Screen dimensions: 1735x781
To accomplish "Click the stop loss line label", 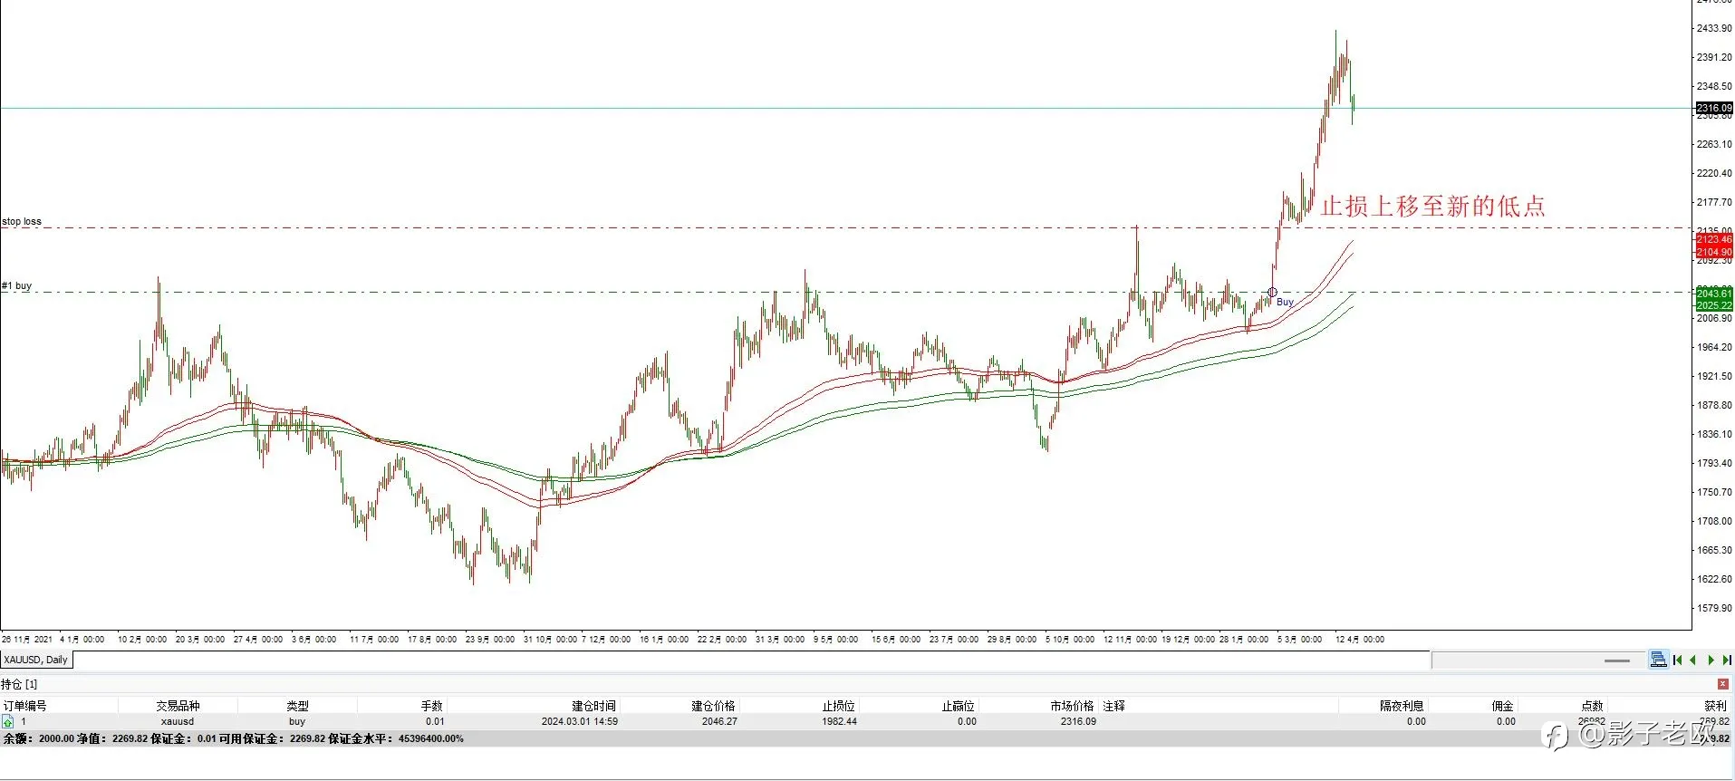I will click(22, 221).
